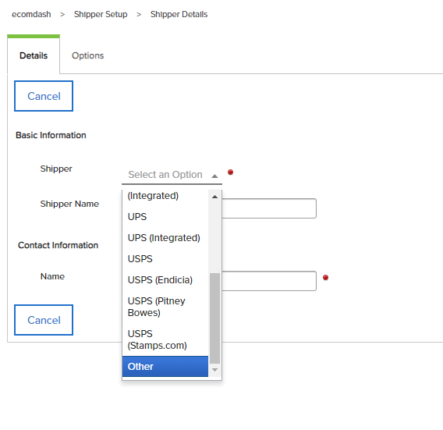Choose the highlighted Other option
443x430 pixels.
click(x=165, y=366)
